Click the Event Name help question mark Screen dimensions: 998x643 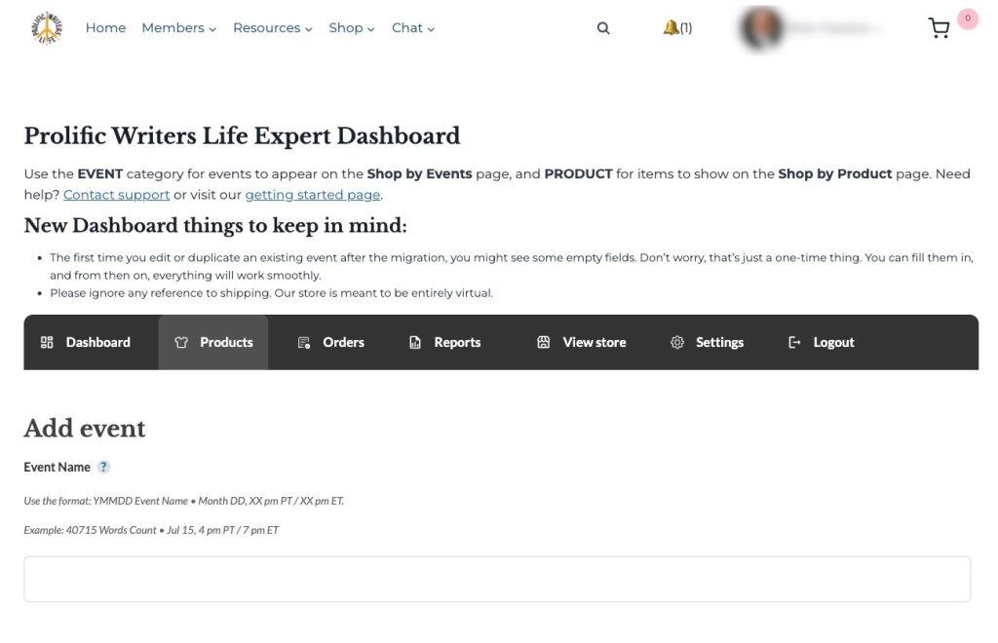click(103, 467)
